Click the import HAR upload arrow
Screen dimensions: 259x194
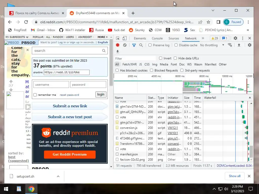point(239,45)
